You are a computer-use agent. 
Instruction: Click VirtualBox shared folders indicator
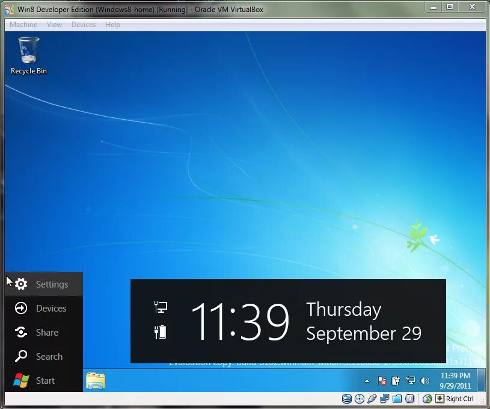point(397,399)
